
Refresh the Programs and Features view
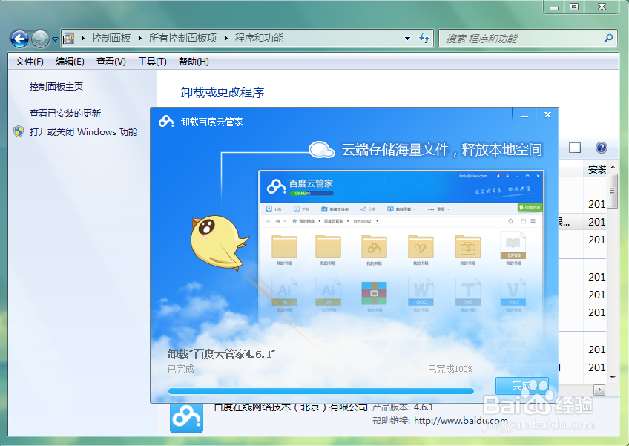click(x=424, y=39)
